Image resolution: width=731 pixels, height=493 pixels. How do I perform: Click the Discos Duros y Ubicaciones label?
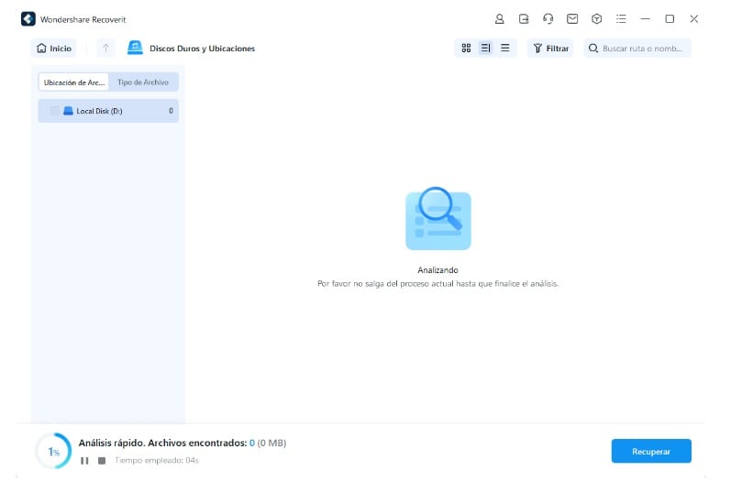point(202,49)
